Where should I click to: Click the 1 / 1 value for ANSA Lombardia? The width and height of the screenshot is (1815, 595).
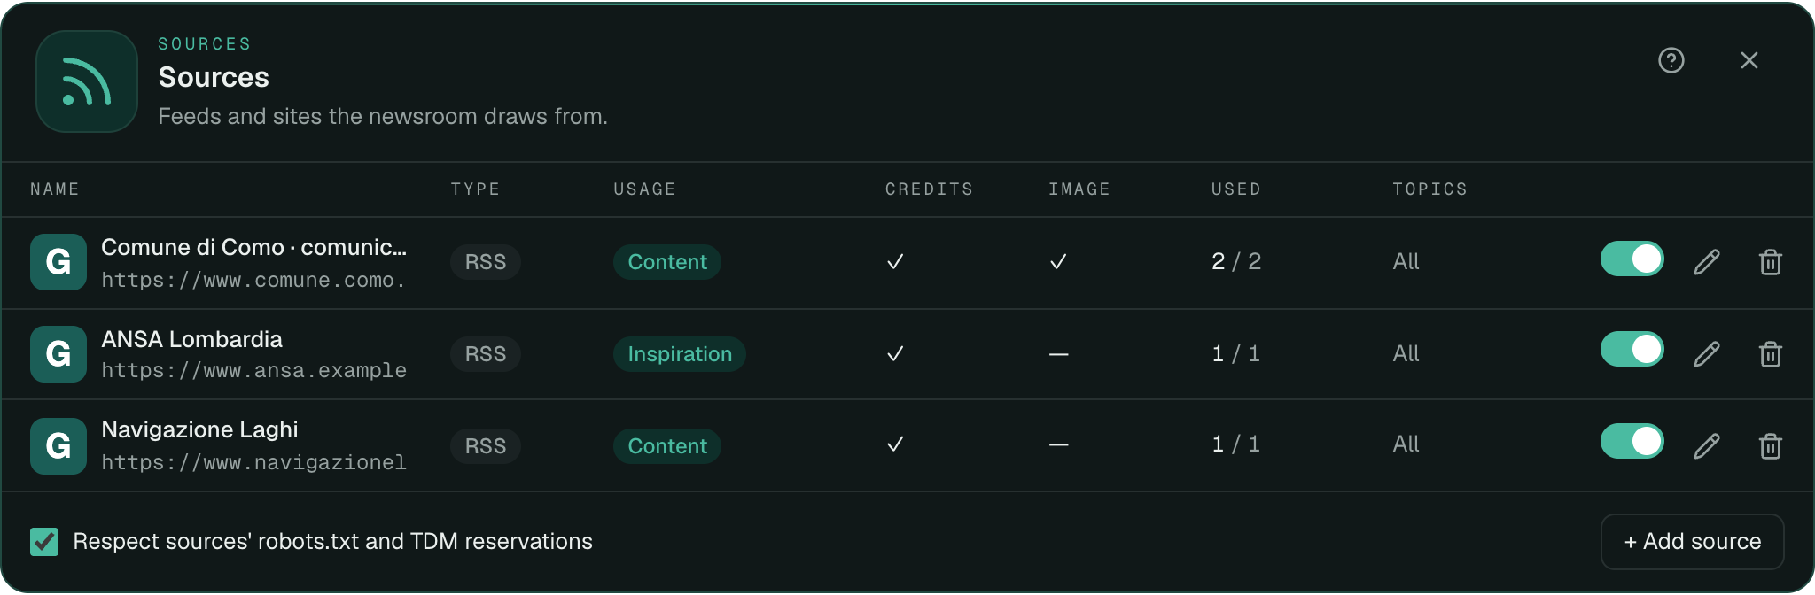pos(1236,353)
